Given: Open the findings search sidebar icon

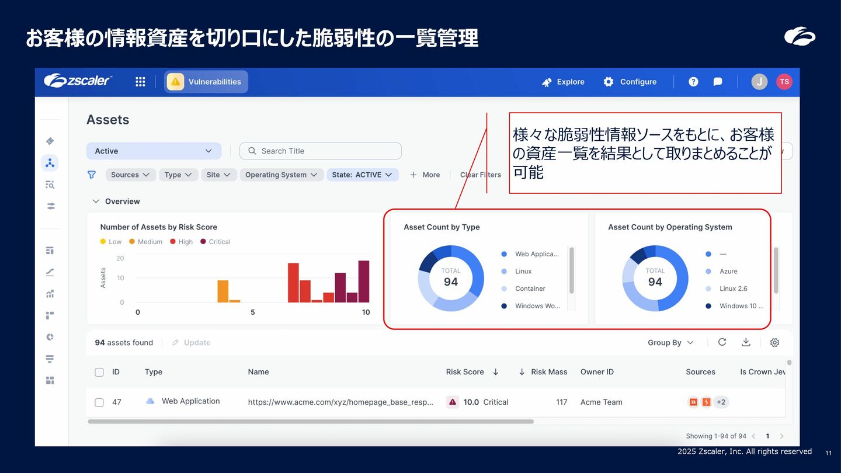Looking at the screenshot, I should (50, 185).
